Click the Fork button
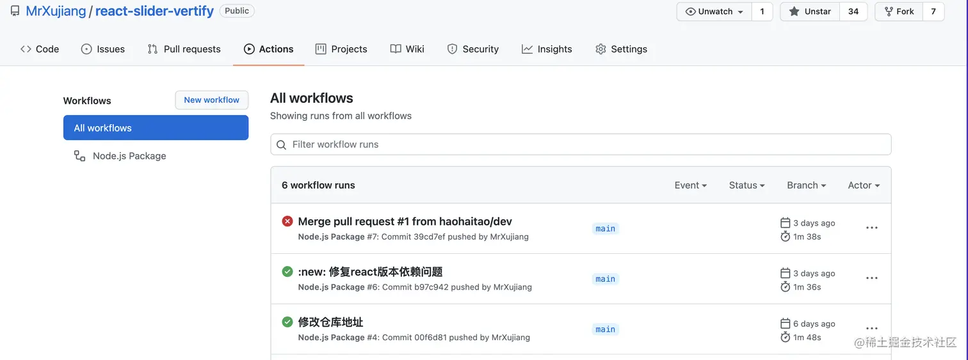The height and width of the screenshot is (360, 968). [899, 12]
